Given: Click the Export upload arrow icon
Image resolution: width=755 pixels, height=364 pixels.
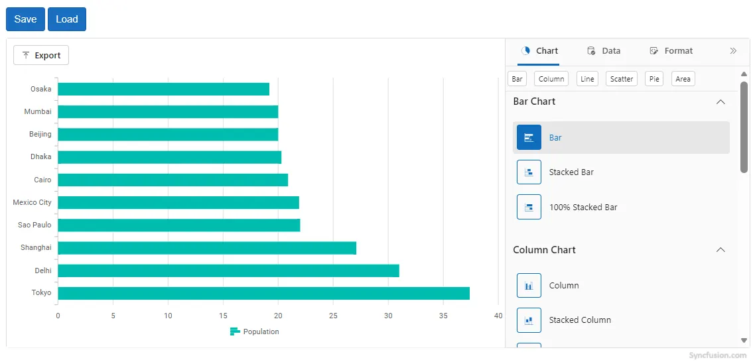Looking at the screenshot, I should pos(26,56).
